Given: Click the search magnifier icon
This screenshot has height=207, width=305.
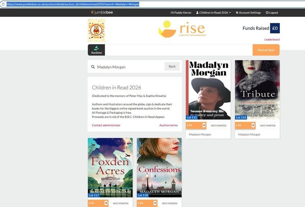Looking at the screenshot, I should pyautogui.click(x=93, y=67).
